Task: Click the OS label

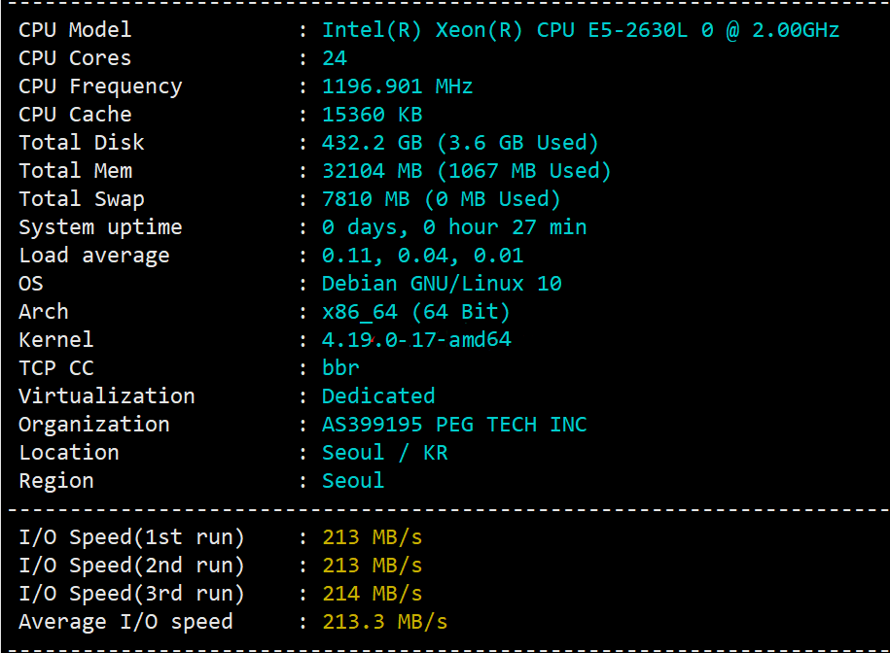Action: [31, 284]
